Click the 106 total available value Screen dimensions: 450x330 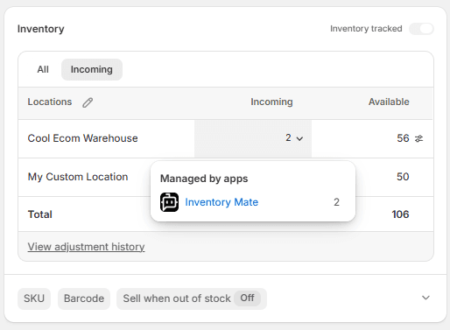click(400, 214)
